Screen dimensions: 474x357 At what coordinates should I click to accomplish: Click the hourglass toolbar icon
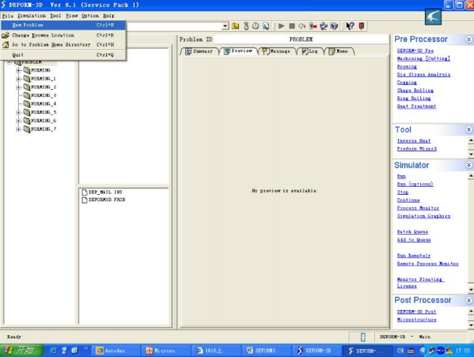click(x=246, y=26)
